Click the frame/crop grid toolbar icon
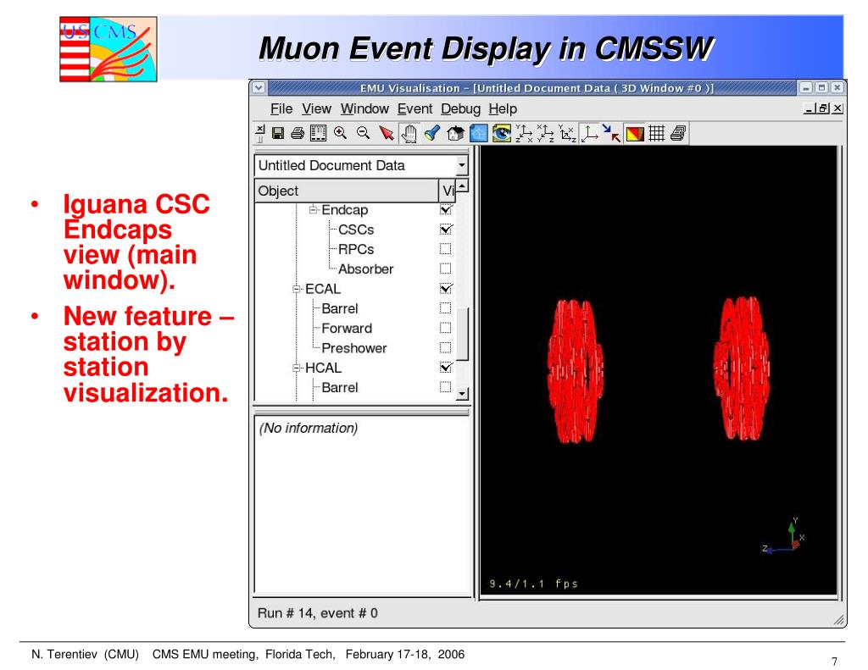Viewport: 868px width, 670px height. click(x=319, y=133)
